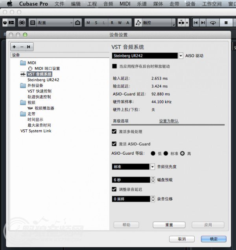Toggle the W write automation button
This screenshot has height=250, width=236.
coord(120,22)
